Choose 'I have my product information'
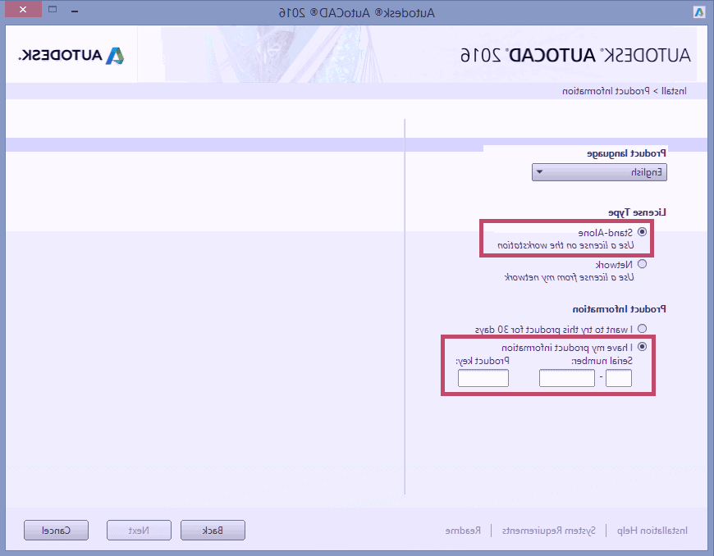This screenshot has width=714, height=556. tap(642, 347)
